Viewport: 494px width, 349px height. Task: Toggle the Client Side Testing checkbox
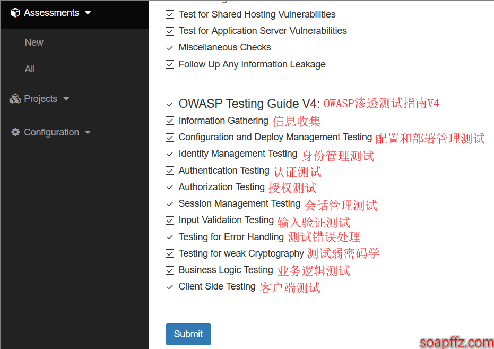point(170,287)
